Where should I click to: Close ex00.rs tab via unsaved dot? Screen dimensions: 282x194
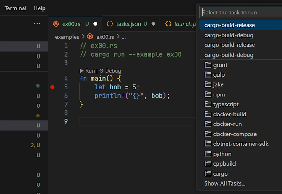(95, 24)
